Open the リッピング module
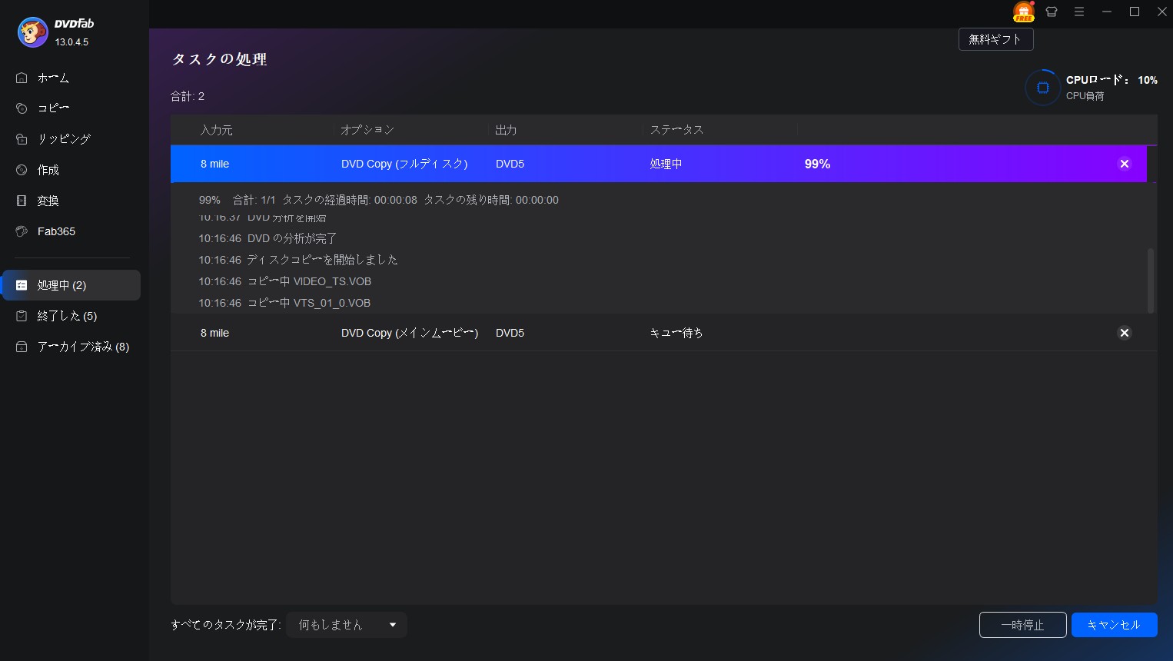The width and height of the screenshot is (1173, 661). click(64, 139)
